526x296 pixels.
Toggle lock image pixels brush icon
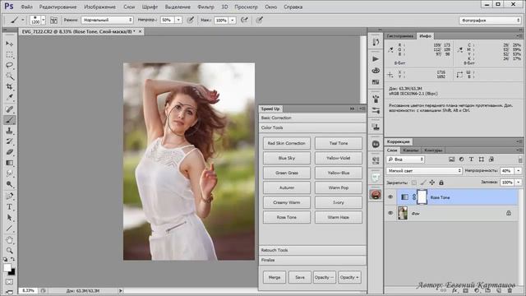(x=423, y=183)
